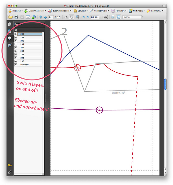This screenshot has height=185, width=173.
Task: Toggle visibility eye of layer 232
Action: [16, 55]
